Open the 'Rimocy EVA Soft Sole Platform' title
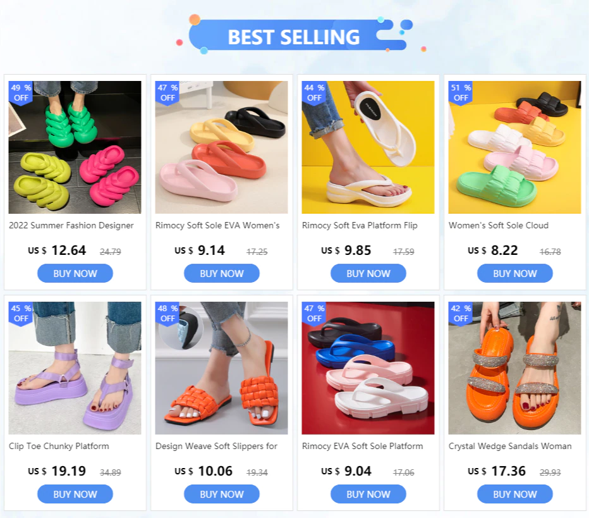Screen dimensions: 589x518 point(363,446)
